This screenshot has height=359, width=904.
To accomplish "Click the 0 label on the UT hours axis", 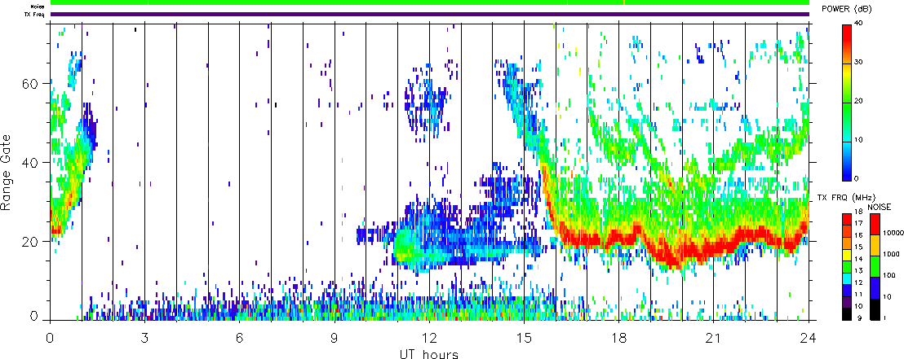I will [x=51, y=337].
